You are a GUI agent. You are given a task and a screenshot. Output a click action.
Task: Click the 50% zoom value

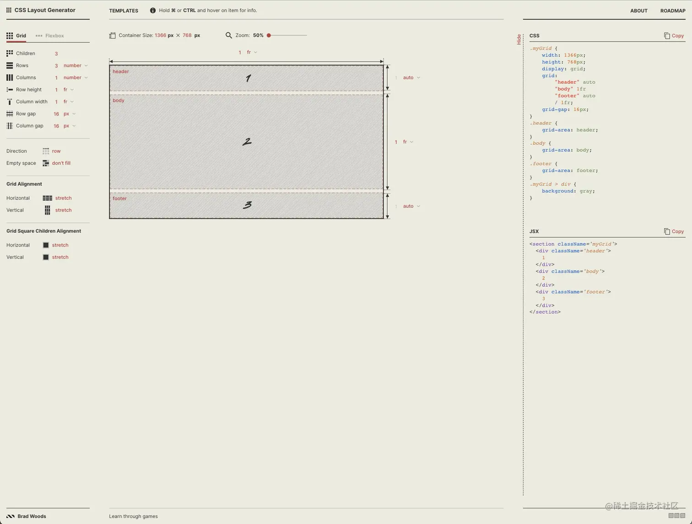click(258, 35)
